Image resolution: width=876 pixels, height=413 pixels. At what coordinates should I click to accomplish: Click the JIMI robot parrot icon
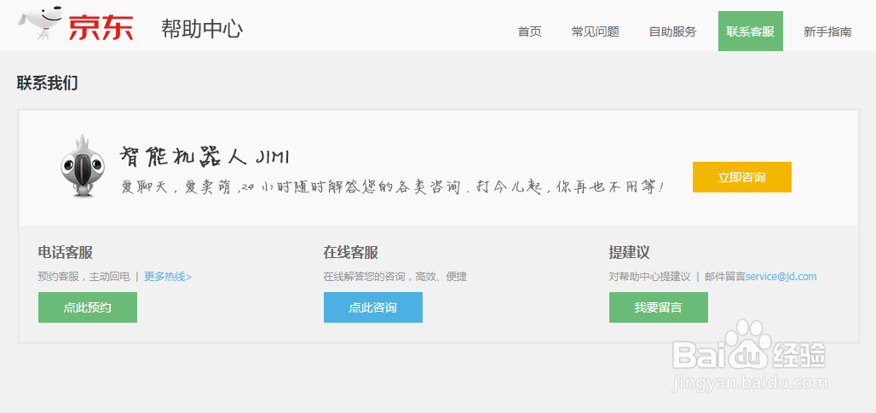tap(82, 166)
